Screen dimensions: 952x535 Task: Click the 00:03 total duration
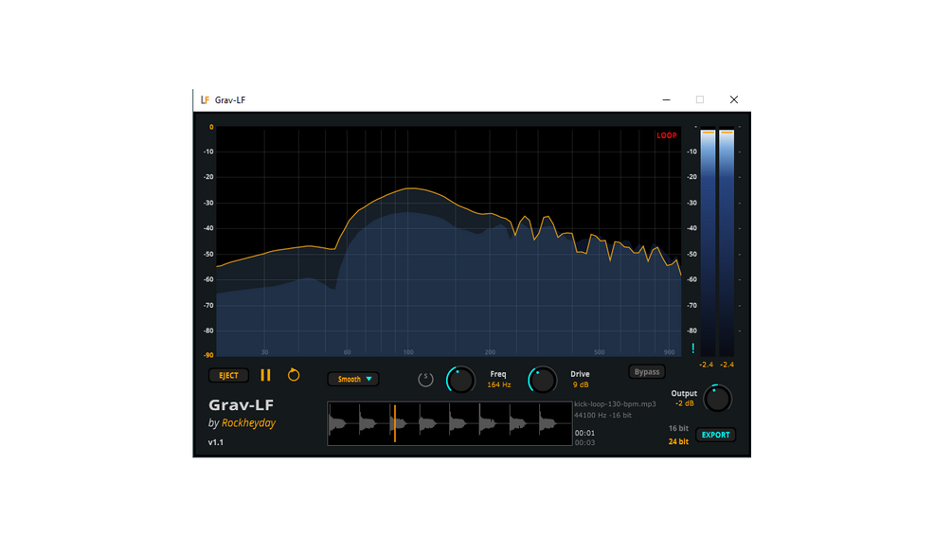pyautogui.click(x=584, y=443)
